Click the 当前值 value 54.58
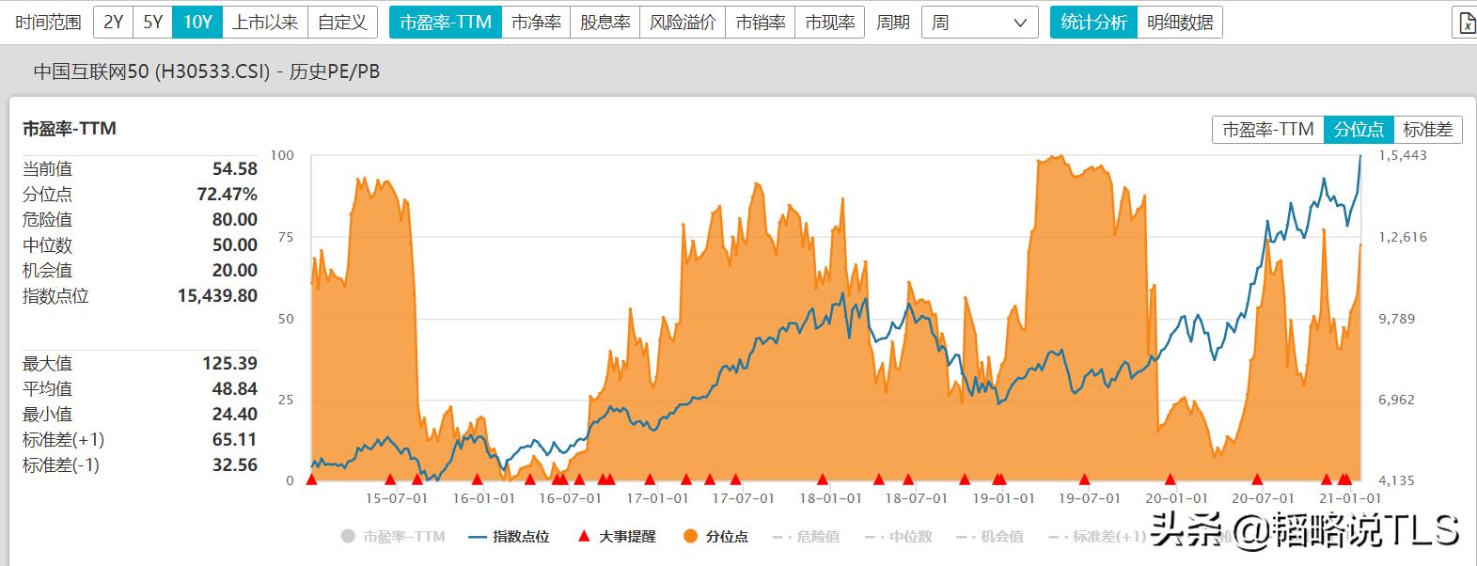Screen dimensions: 1477x566 pyautogui.click(x=235, y=169)
